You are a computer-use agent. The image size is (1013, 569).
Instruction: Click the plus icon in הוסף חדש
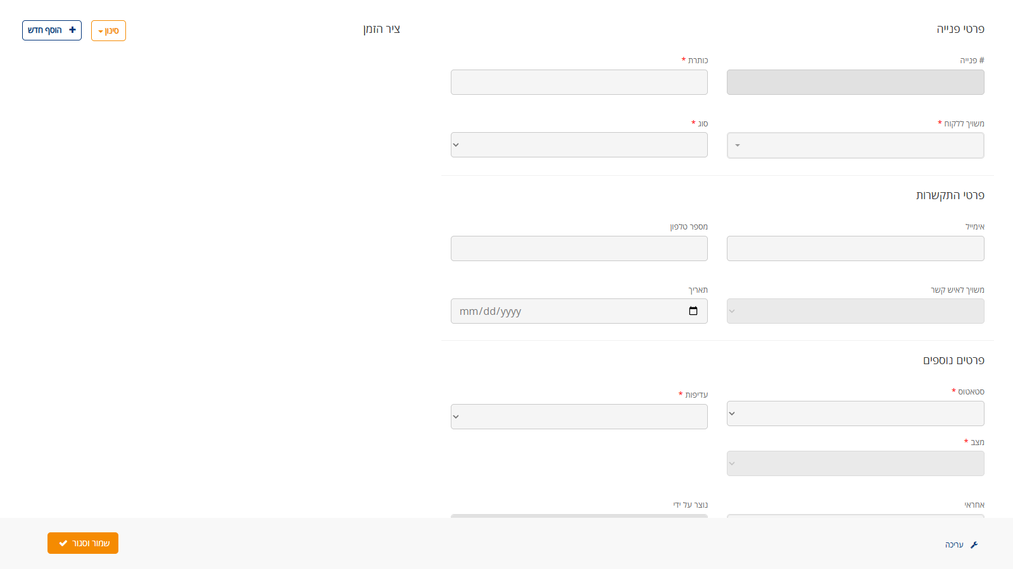(72, 30)
